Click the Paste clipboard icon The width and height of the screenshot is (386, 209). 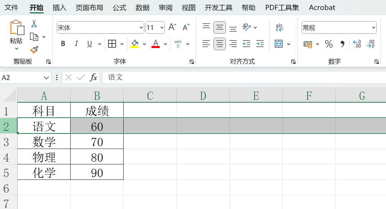coord(17,27)
